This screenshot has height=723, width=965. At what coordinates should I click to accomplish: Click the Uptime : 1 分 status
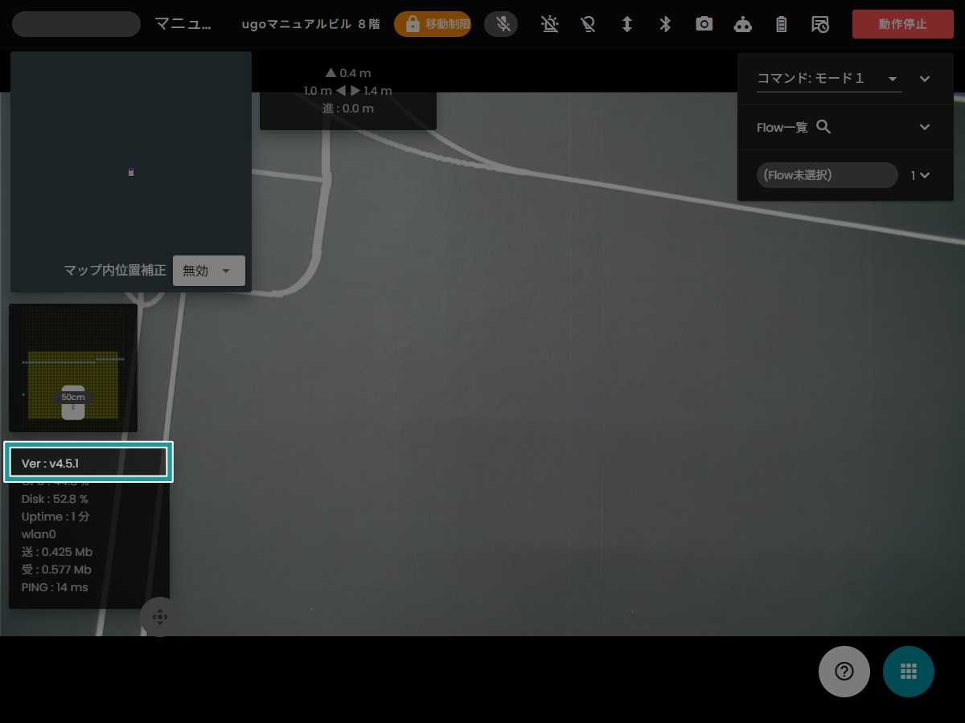click(55, 517)
